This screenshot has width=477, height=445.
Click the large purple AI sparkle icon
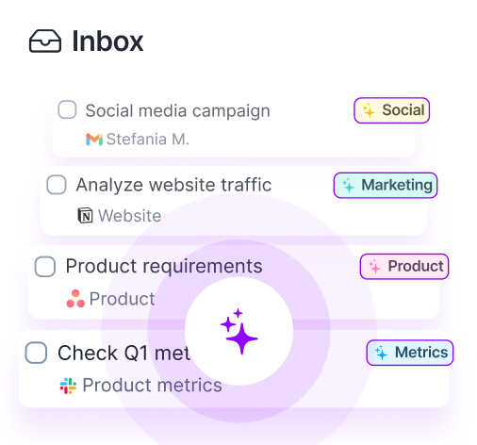(x=239, y=331)
